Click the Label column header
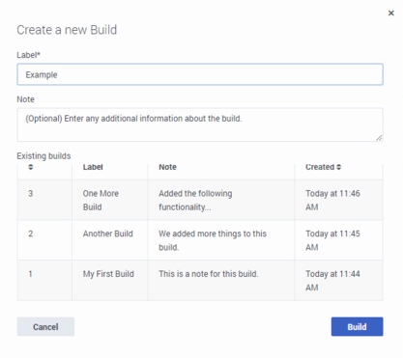Screen dimensions: 403x358 point(93,167)
